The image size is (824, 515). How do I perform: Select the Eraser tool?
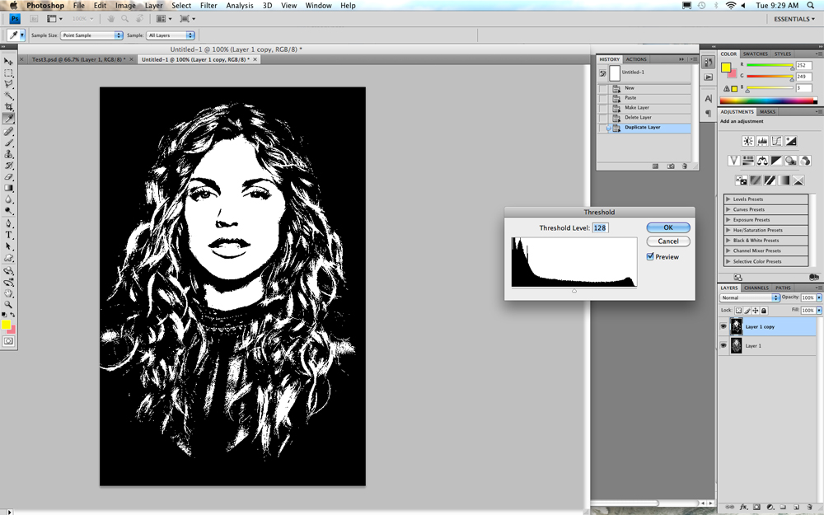pyautogui.click(x=8, y=177)
